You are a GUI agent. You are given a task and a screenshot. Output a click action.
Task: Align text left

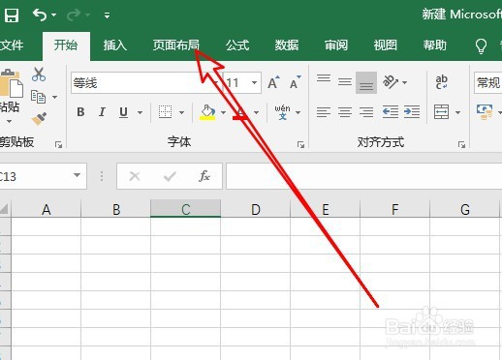[324, 112]
